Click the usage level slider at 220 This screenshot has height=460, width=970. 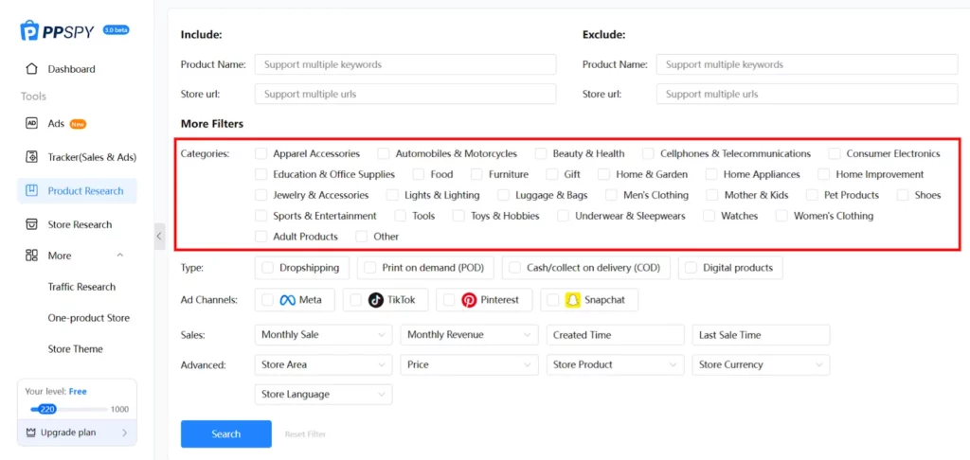click(47, 409)
